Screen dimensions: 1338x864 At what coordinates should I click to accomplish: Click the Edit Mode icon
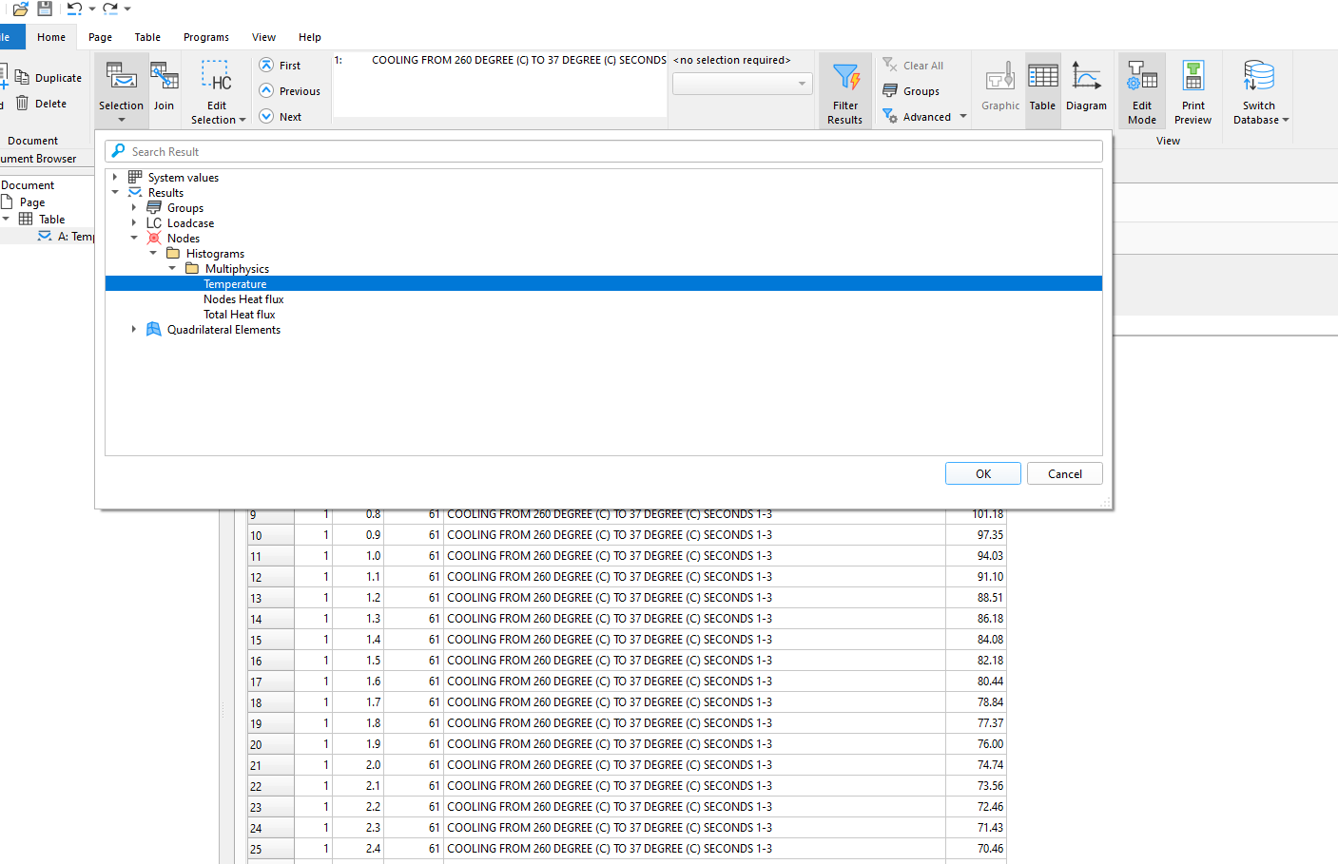click(x=1141, y=78)
